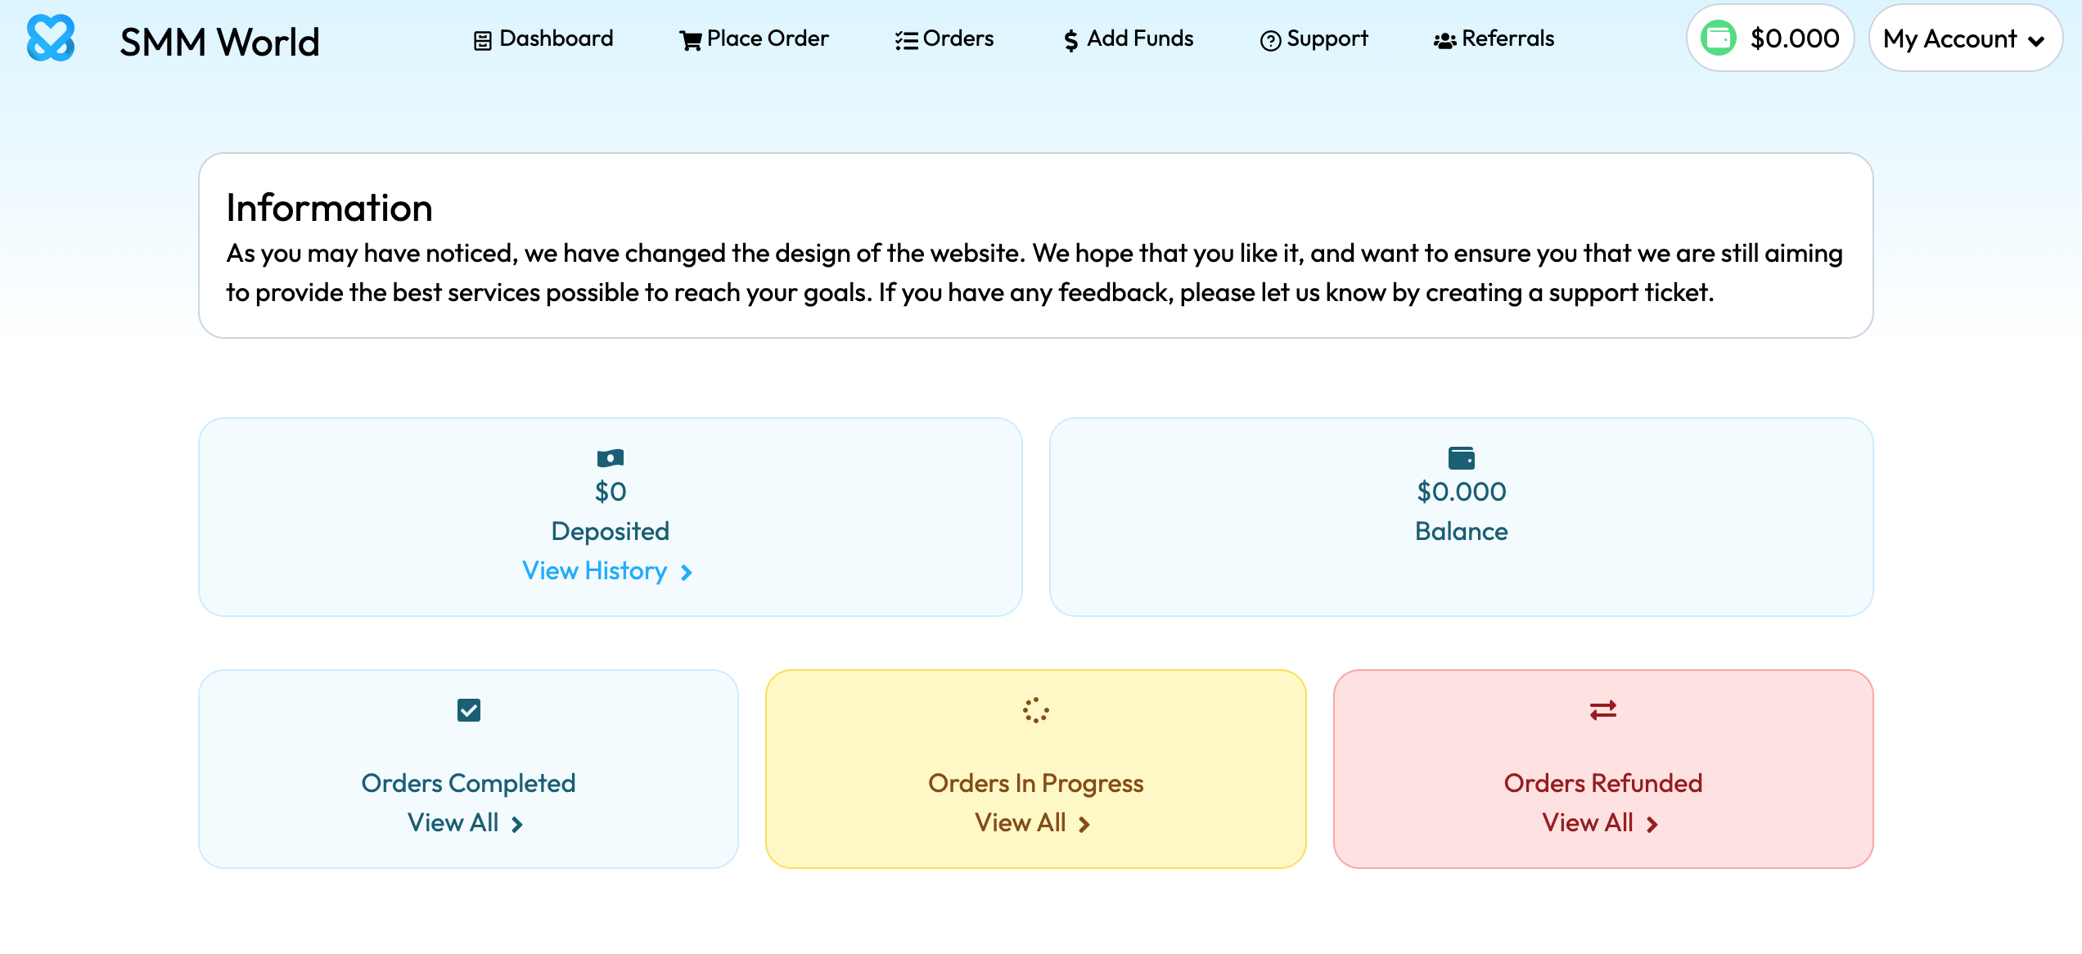The height and width of the screenshot is (954, 2082).
Task: Click the cash icon above Deposited
Action: pos(610,457)
